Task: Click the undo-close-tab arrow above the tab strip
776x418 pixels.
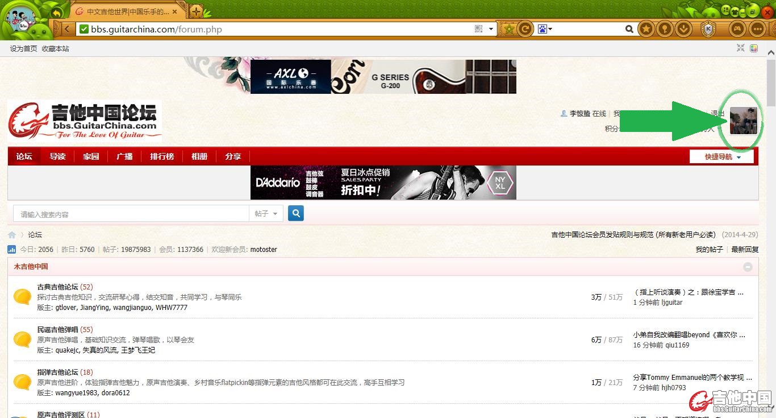Action: coord(57,13)
